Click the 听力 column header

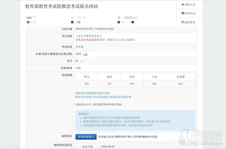pyautogui.click(x=87, y=77)
